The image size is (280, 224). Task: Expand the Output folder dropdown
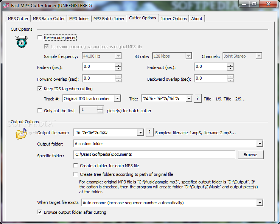pos(260,144)
